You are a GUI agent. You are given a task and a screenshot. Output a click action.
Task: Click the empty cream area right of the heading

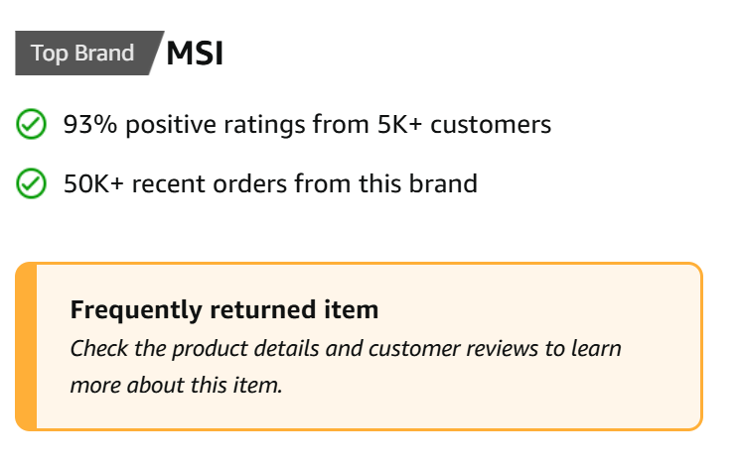tap(537, 310)
